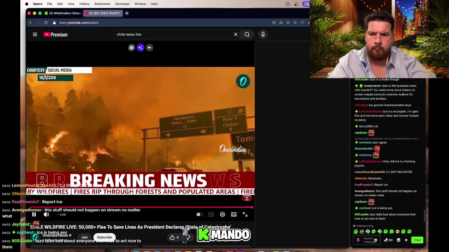Click the purple sparkle AI icon above video
This screenshot has width=449, height=252.
pos(140,48)
